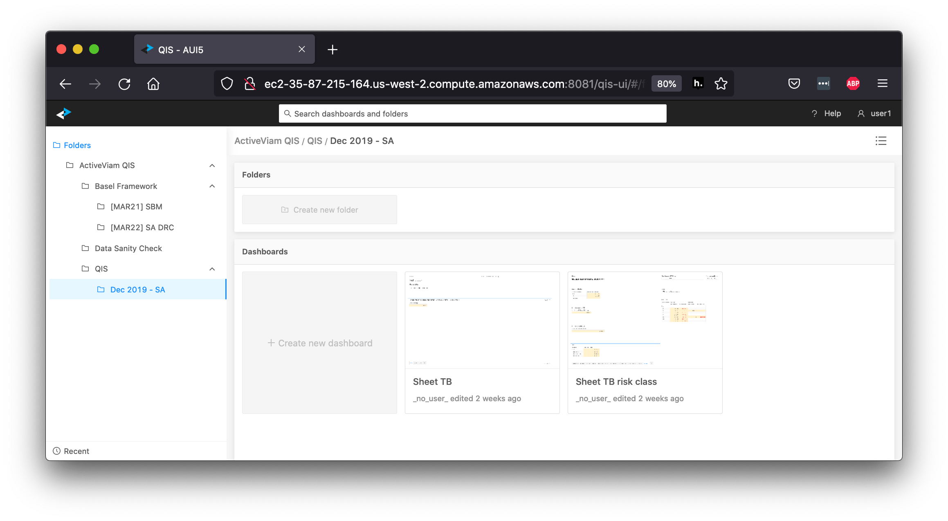Open the browser hamburger menu
948x521 pixels.
883,84
